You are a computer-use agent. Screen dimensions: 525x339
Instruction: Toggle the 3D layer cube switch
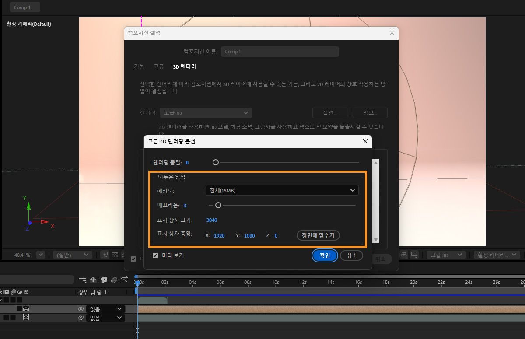click(26, 317)
